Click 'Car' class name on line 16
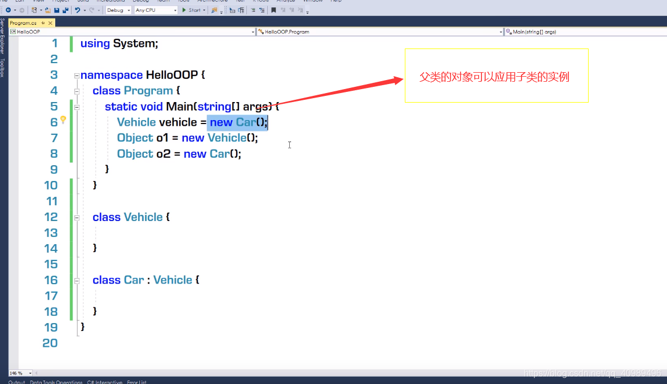 (134, 280)
